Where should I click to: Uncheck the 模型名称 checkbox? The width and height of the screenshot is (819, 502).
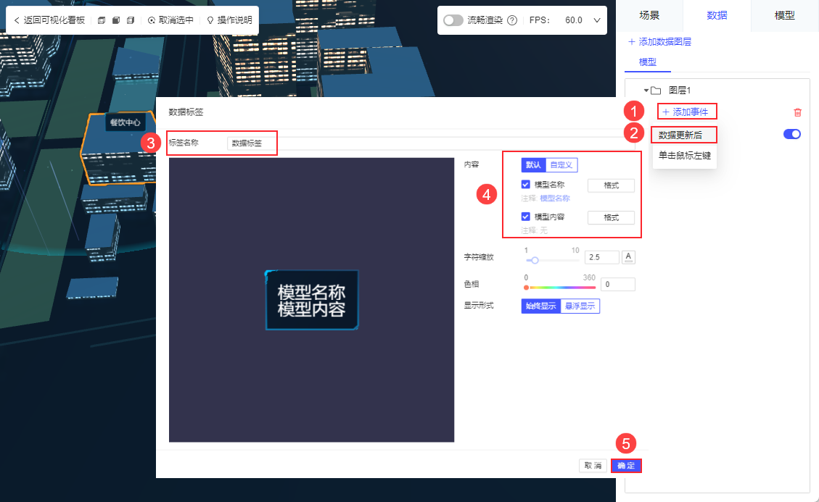525,184
